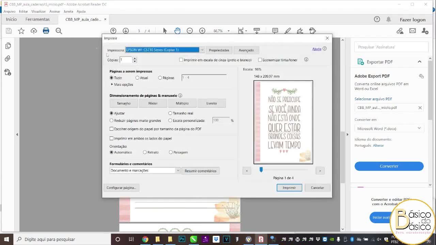Click the Save file icon in Acrobat toolbar
The height and width of the screenshot is (245, 436).
9,31
